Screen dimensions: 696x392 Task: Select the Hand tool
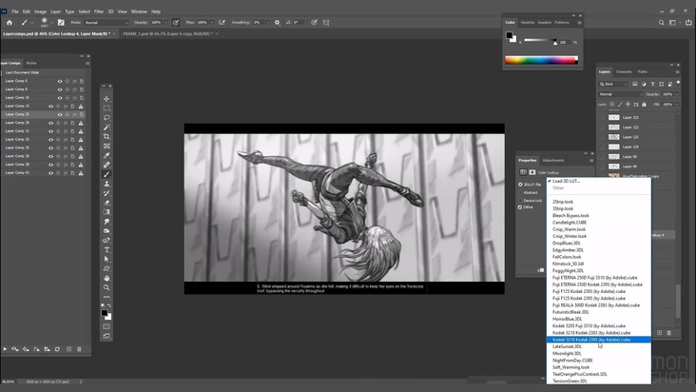(x=106, y=278)
